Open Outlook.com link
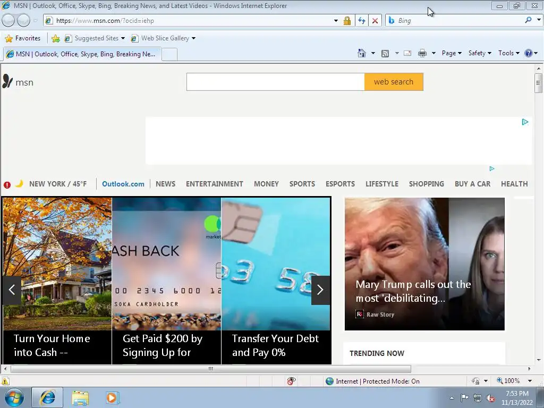The width and height of the screenshot is (544, 408). tap(123, 184)
